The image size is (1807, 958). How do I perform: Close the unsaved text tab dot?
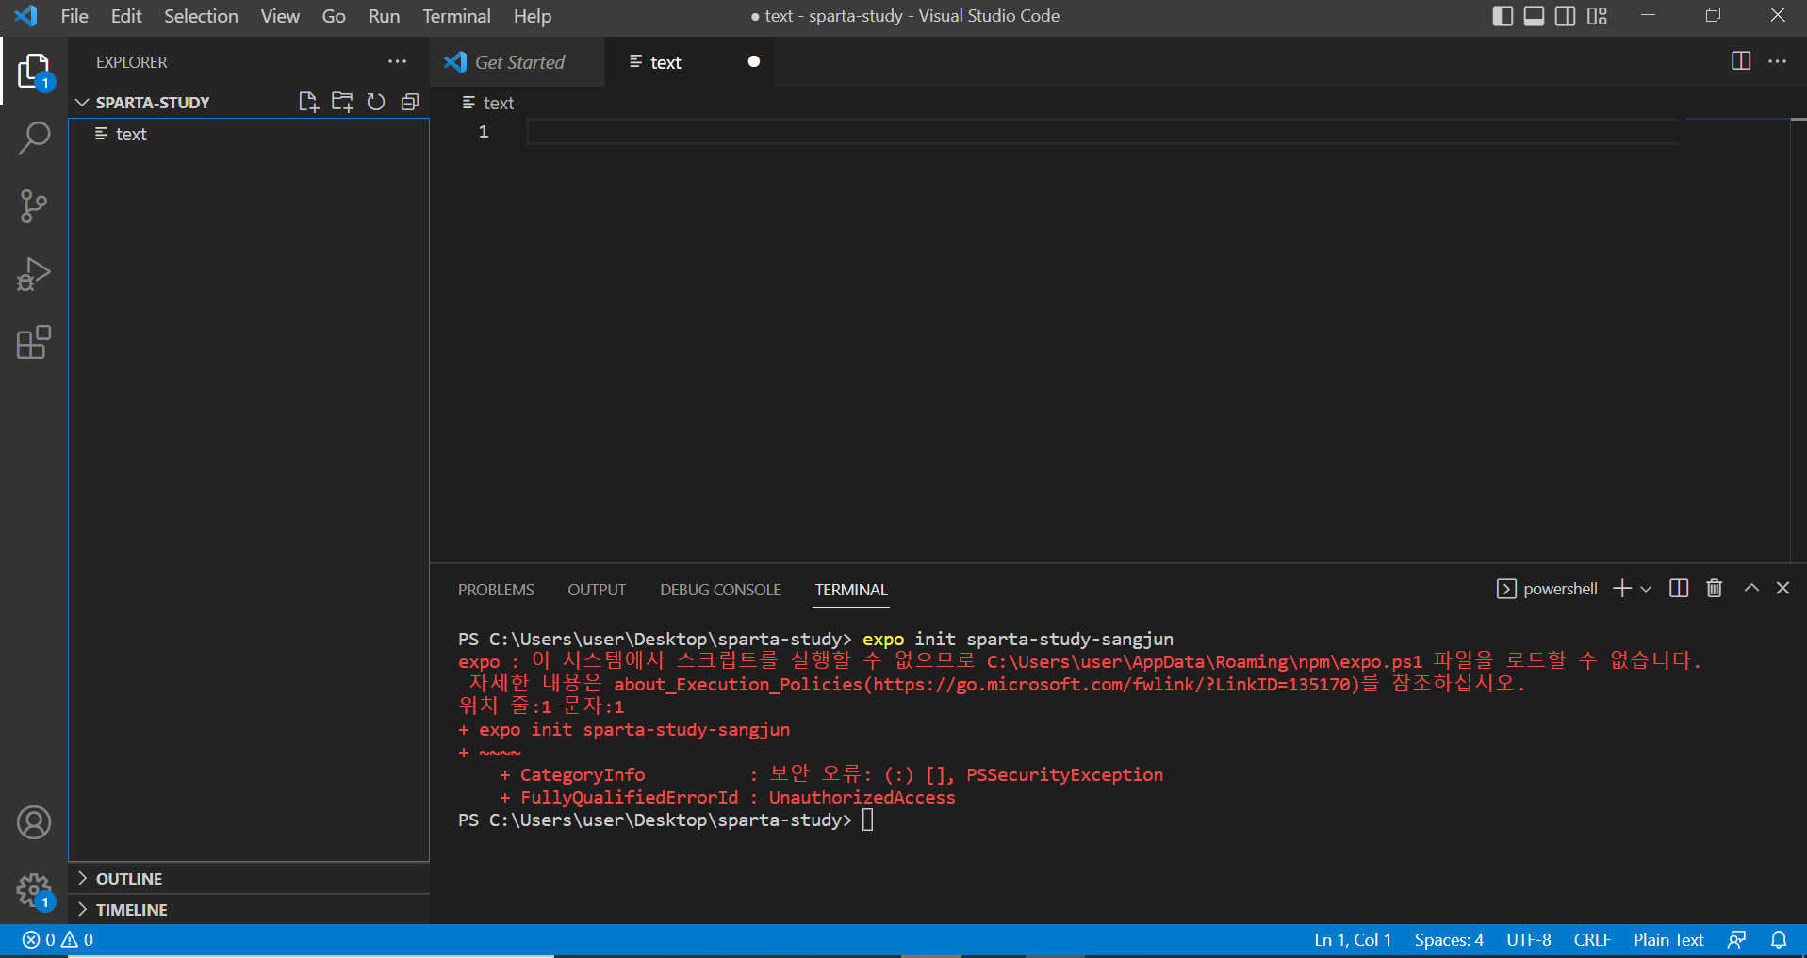(754, 62)
